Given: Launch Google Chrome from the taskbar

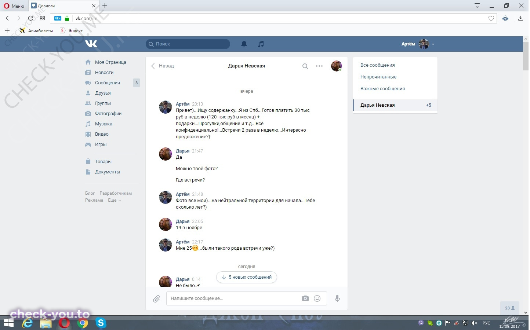Looking at the screenshot, I should coord(83,323).
